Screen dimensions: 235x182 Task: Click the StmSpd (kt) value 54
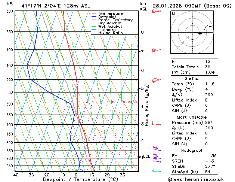208,172
